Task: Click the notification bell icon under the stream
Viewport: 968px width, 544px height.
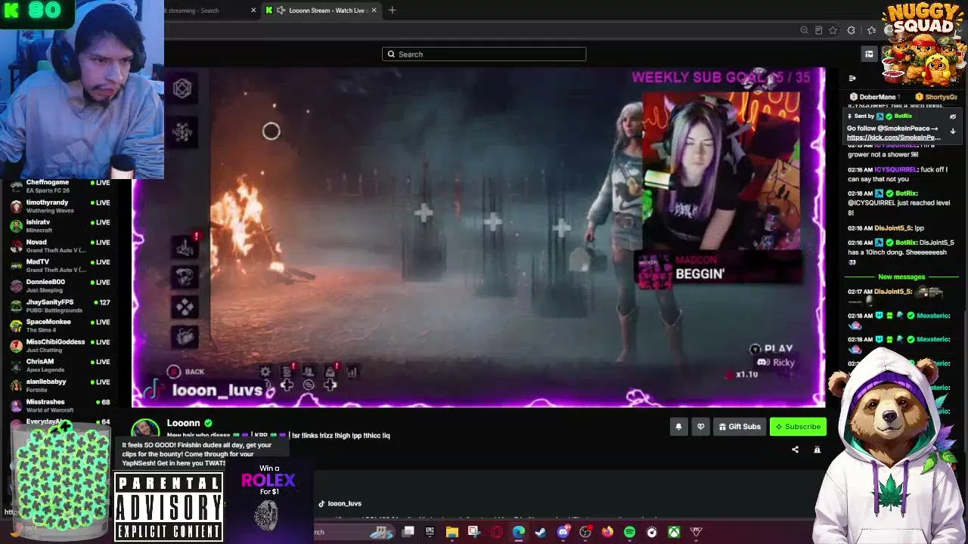Action: tap(678, 427)
